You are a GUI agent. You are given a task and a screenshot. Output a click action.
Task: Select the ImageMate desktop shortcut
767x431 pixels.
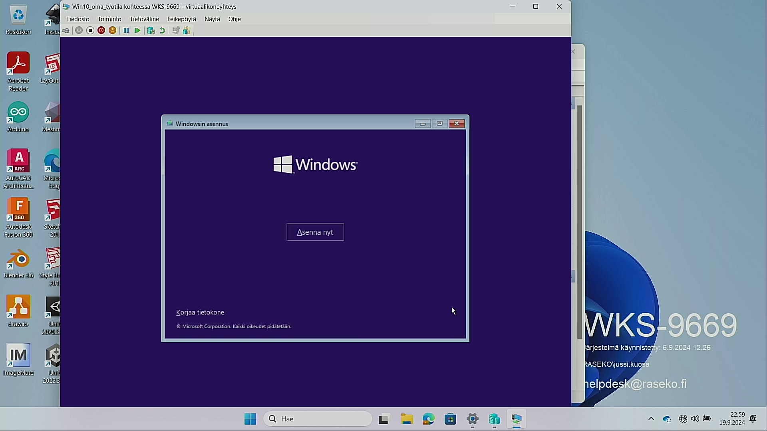coord(18,360)
